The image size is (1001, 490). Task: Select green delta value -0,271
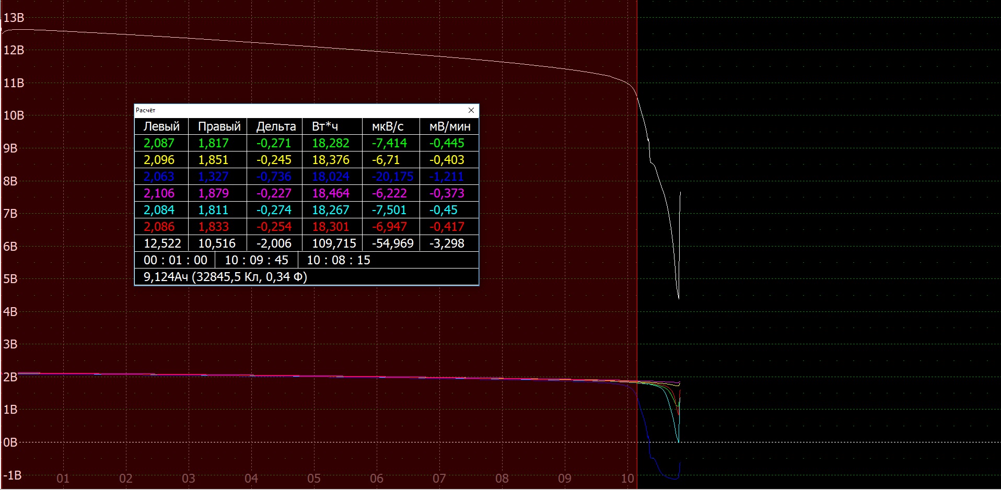(274, 143)
